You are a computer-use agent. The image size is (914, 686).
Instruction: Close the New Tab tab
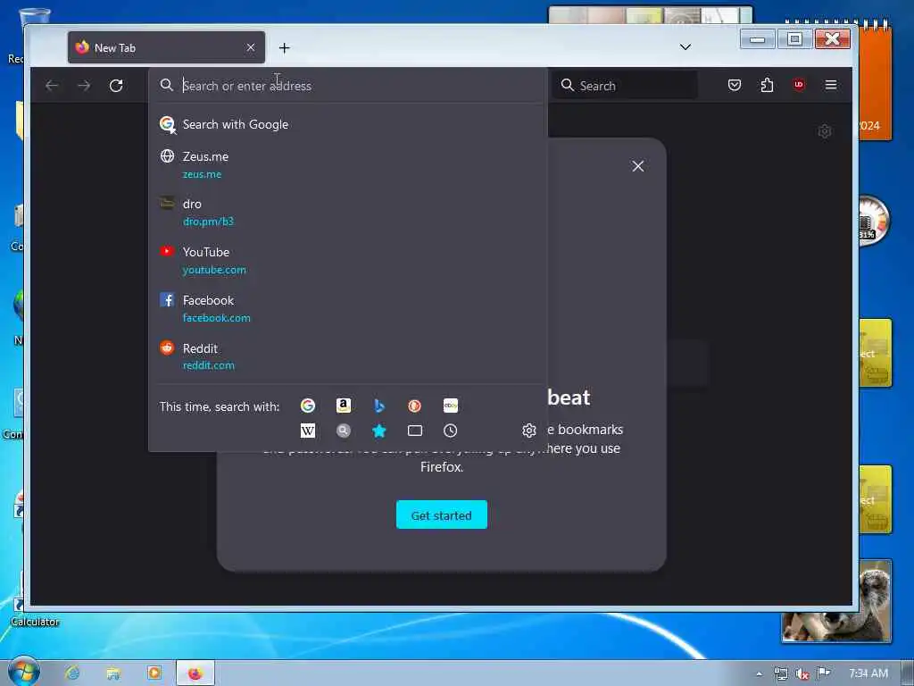(251, 47)
